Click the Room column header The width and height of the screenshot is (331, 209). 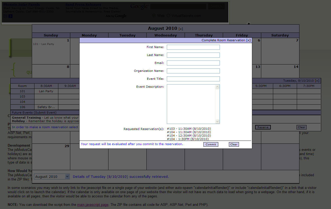22,86
